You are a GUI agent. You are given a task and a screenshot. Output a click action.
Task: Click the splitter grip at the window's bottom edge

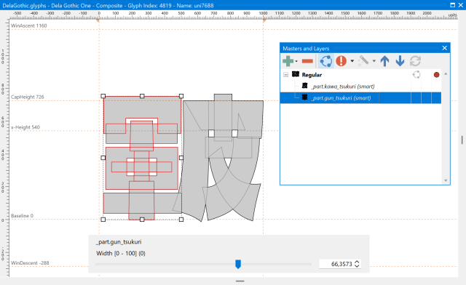tap(240, 281)
